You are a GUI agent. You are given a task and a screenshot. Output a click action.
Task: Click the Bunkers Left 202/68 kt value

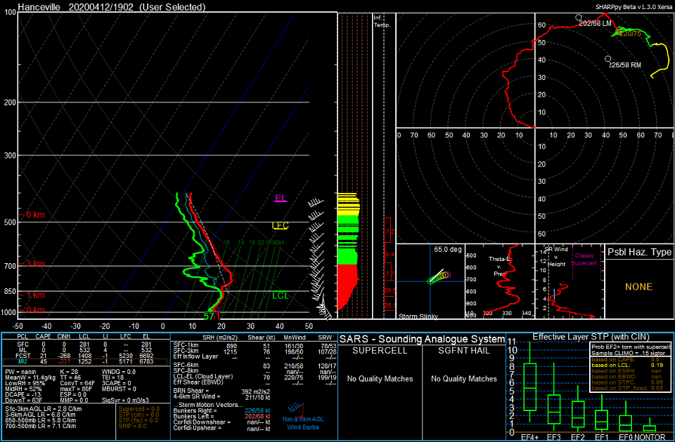click(257, 417)
